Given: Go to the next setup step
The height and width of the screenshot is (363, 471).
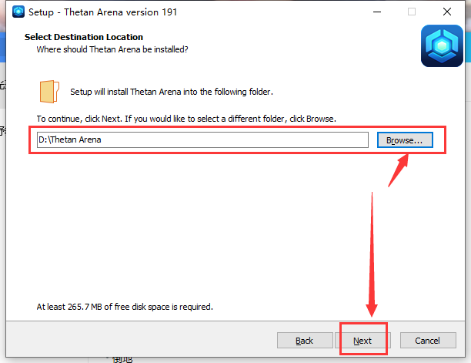Looking at the screenshot, I should [x=362, y=340].
